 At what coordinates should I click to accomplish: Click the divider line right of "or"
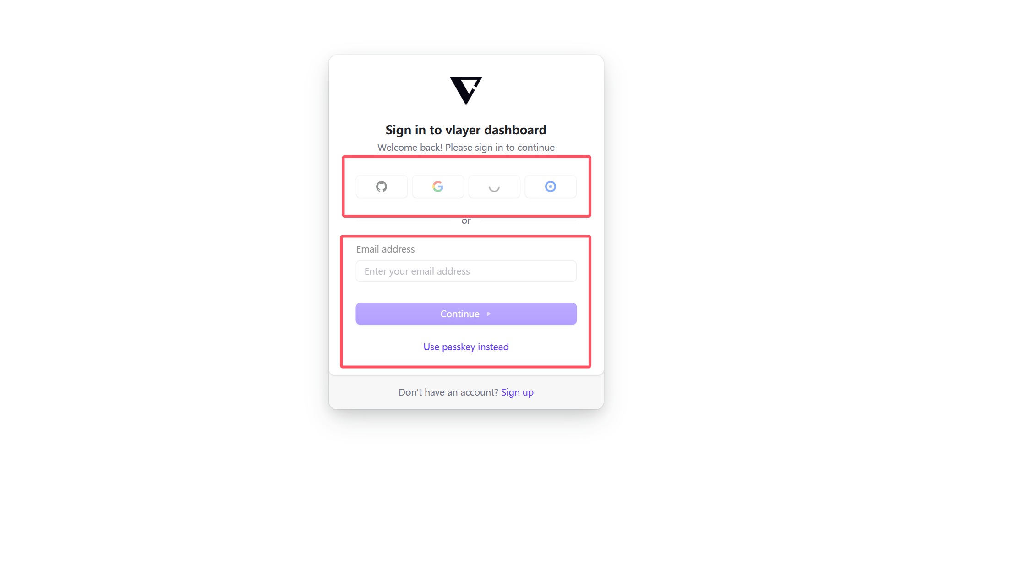pyautogui.click(x=529, y=220)
